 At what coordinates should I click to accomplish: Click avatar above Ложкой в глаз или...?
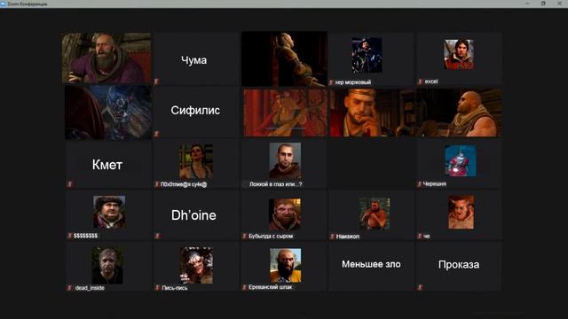pyautogui.click(x=285, y=160)
